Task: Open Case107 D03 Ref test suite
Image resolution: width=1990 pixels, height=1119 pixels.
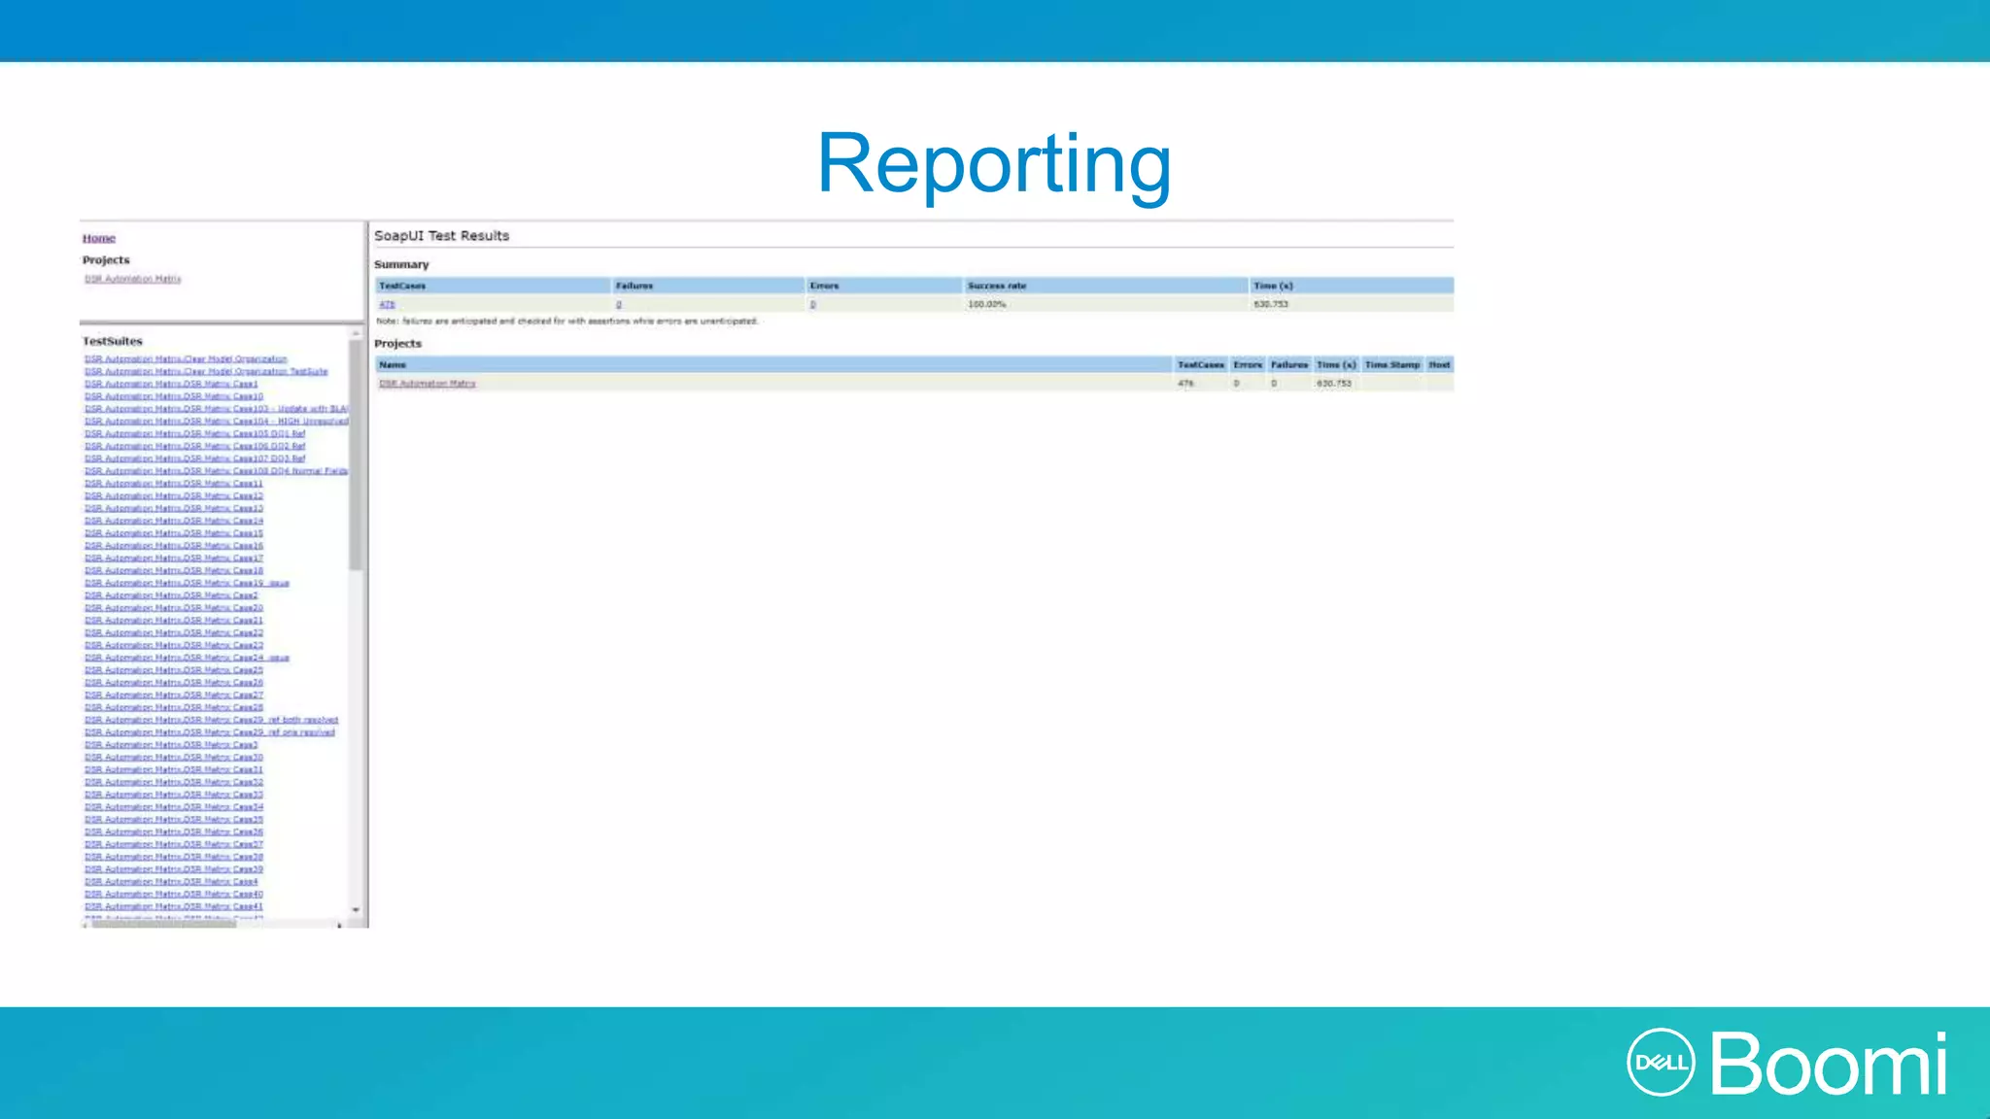Action: (x=194, y=458)
